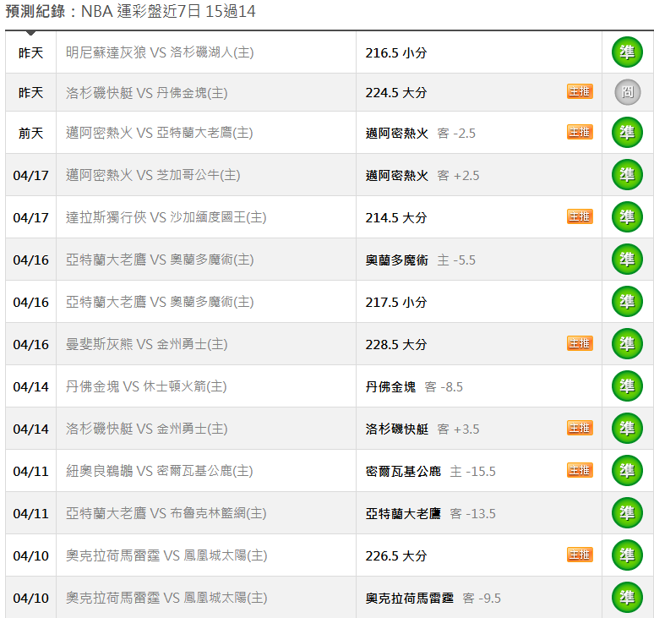Open matchup 邁阿密熱火 VS 亞特蘭大老鷹(主)
Viewport: 654px width, 618px height.
160,133
